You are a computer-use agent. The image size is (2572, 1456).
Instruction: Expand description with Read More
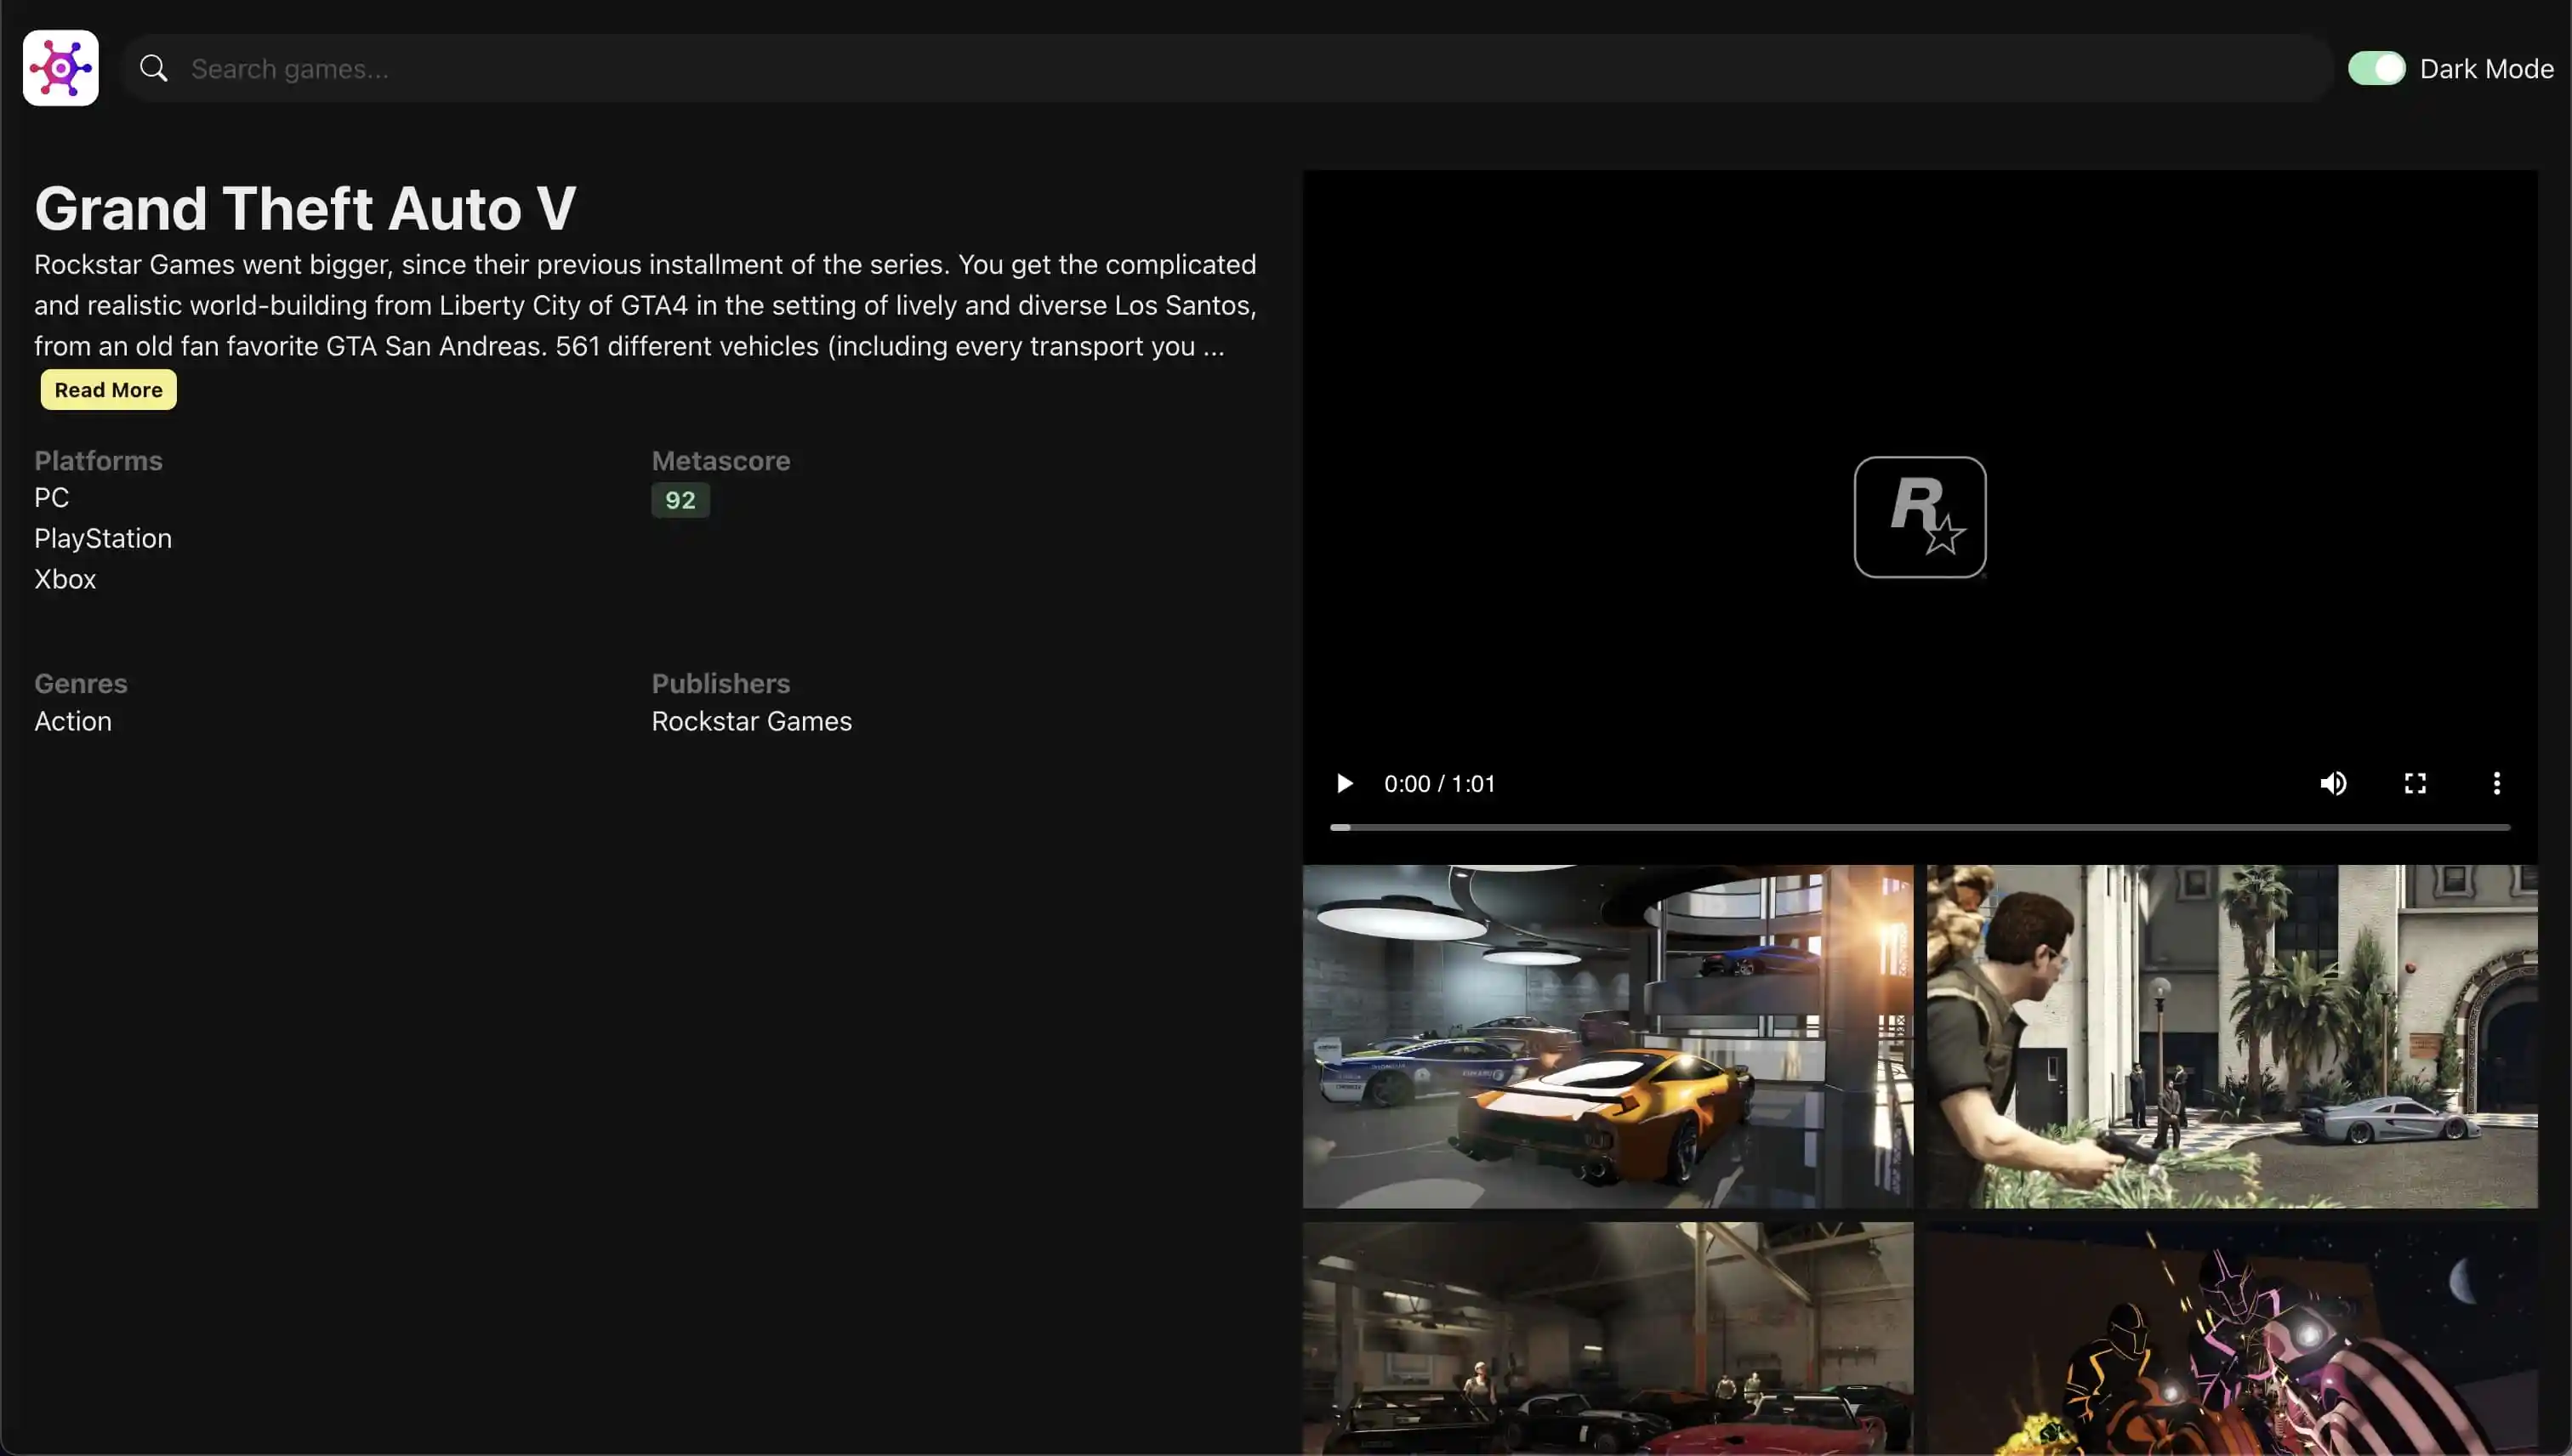point(108,390)
